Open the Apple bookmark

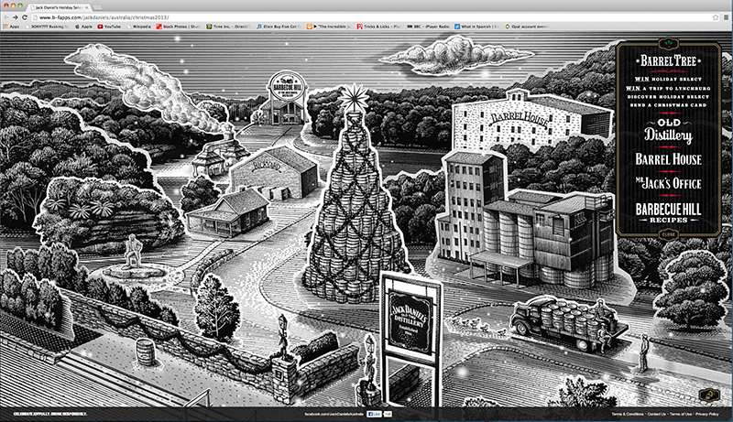[x=83, y=27]
